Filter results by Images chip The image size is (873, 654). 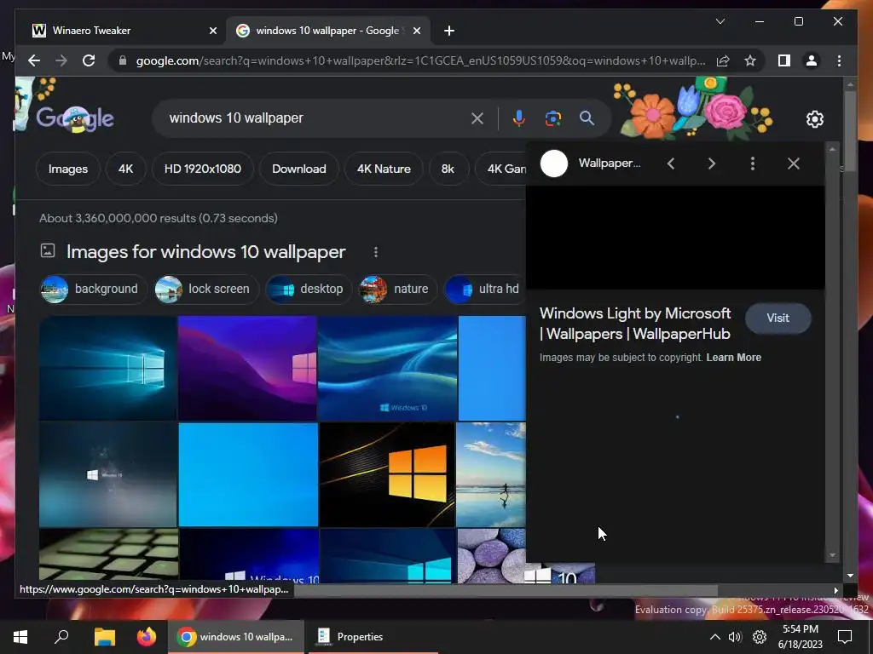(x=68, y=169)
